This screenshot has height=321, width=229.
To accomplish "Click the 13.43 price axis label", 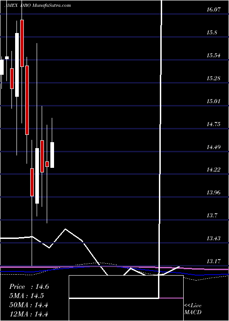I will tap(214, 238).
